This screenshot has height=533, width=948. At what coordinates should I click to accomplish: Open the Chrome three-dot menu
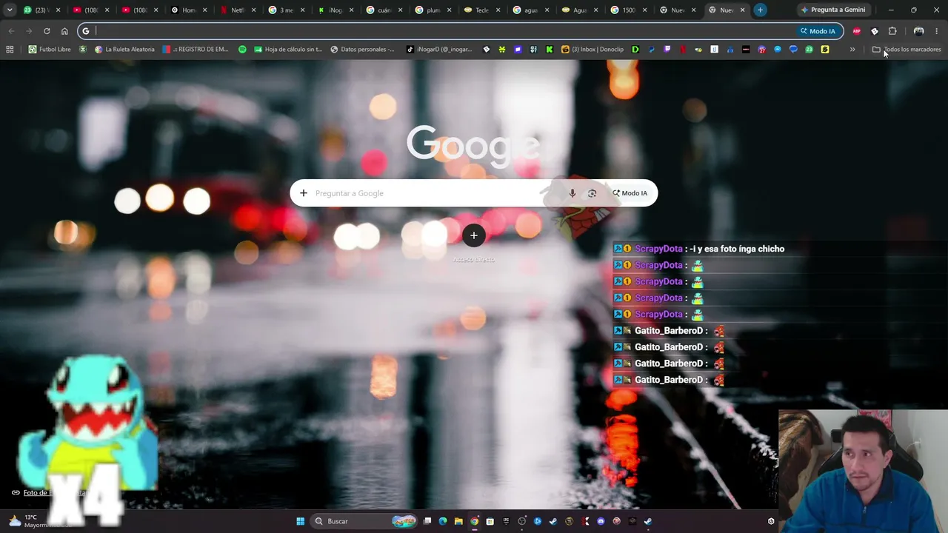tap(937, 31)
